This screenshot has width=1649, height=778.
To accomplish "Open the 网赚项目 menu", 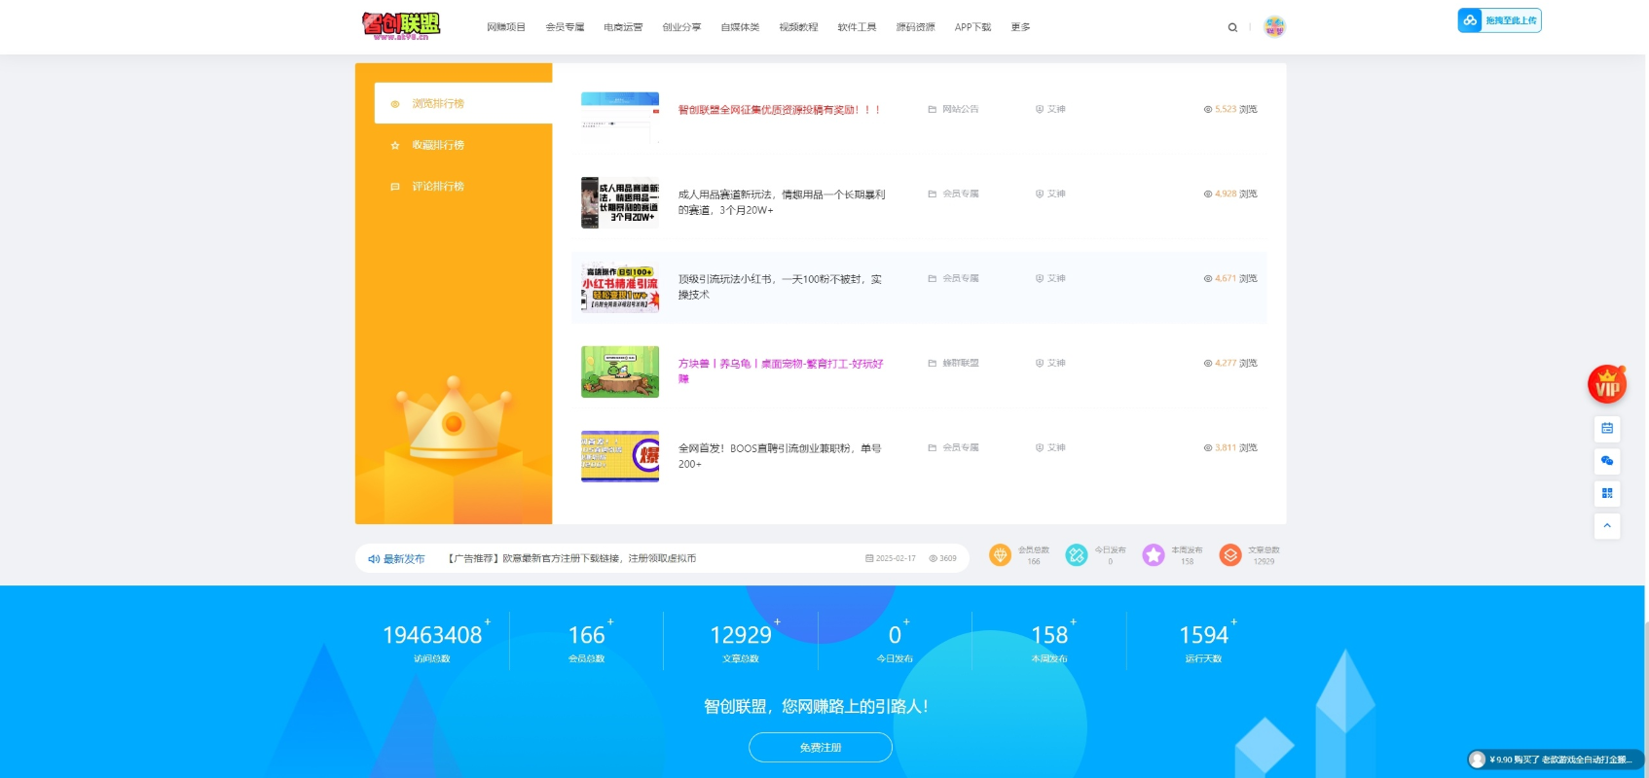I will click(506, 27).
